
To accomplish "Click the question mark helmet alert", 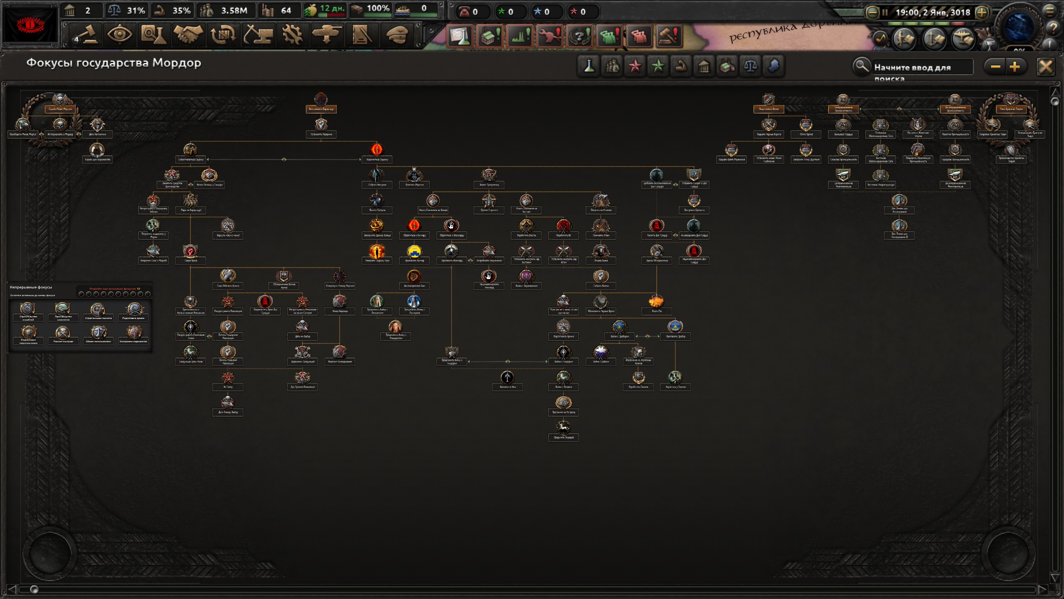I will (x=579, y=36).
